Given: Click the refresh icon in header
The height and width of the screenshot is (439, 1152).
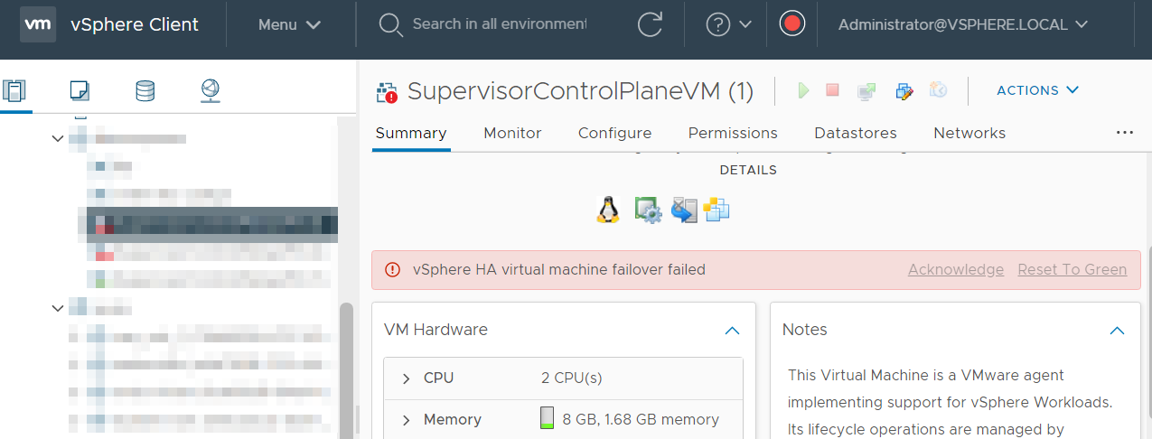Looking at the screenshot, I should tap(650, 24).
